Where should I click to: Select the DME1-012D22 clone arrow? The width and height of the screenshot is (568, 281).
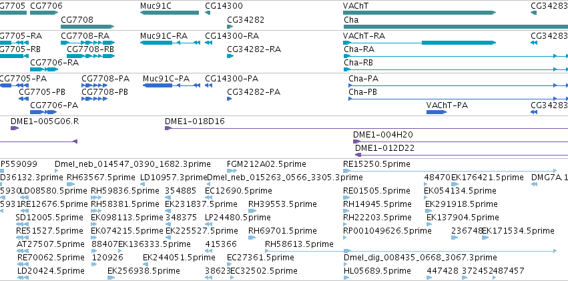pyautogui.click(x=358, y=155)
